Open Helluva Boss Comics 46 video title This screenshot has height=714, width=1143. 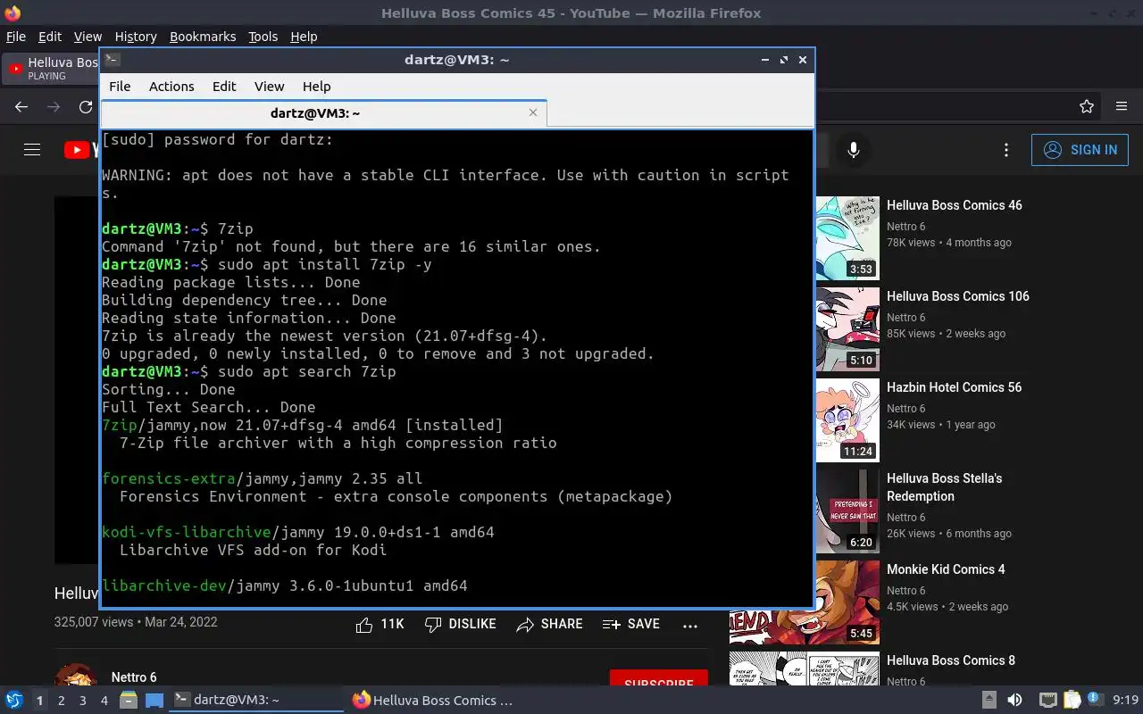(955, 205)
